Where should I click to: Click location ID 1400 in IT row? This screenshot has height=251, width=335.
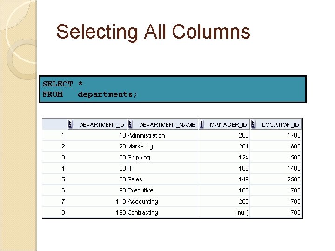point(276,168)
